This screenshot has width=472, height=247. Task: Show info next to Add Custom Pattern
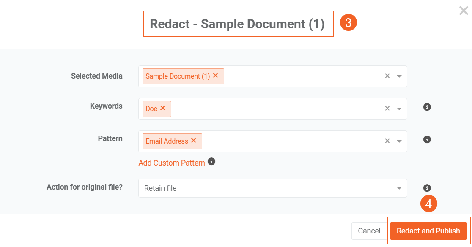click(211, 162)
